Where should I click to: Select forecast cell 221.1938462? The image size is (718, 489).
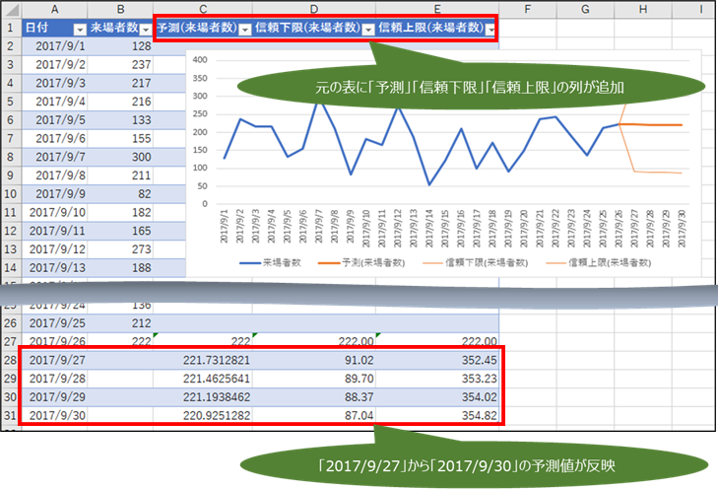tap(202, 397)
